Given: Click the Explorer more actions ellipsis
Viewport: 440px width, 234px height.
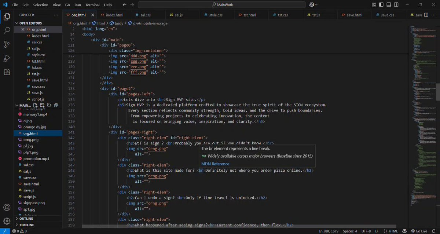Looking at the screenshot, I should (x=56, y=15).
